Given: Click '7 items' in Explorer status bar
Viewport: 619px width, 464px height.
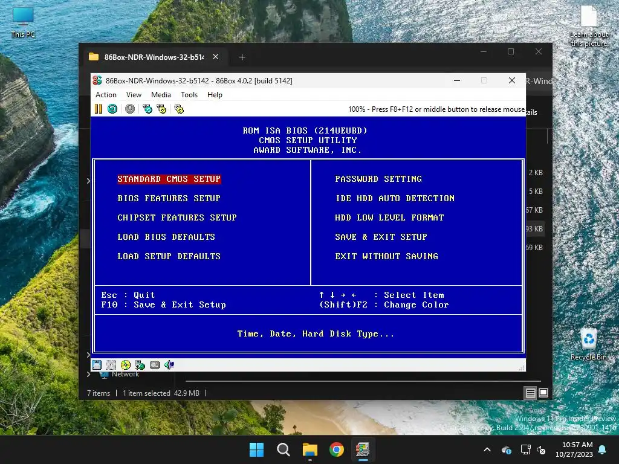Looking at the screenshot, I should point(99,393).
